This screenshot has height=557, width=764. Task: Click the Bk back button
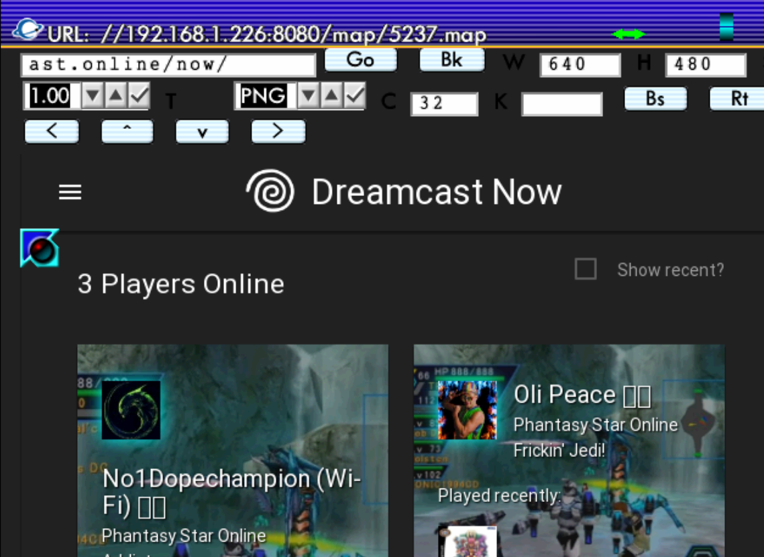pyautogui.click(x=451, y=60)
